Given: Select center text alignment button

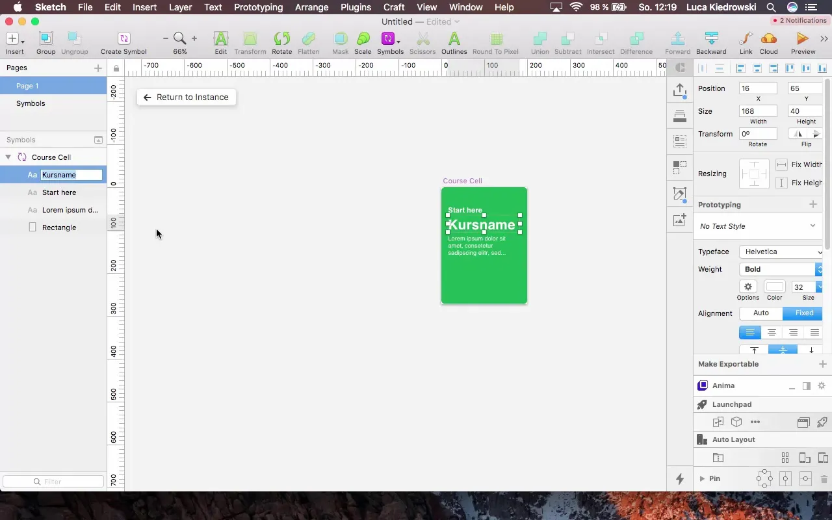Looking at the screenshot, I should (x=772, y=332).
